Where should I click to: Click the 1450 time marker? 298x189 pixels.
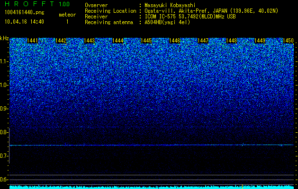coord(289,41)
